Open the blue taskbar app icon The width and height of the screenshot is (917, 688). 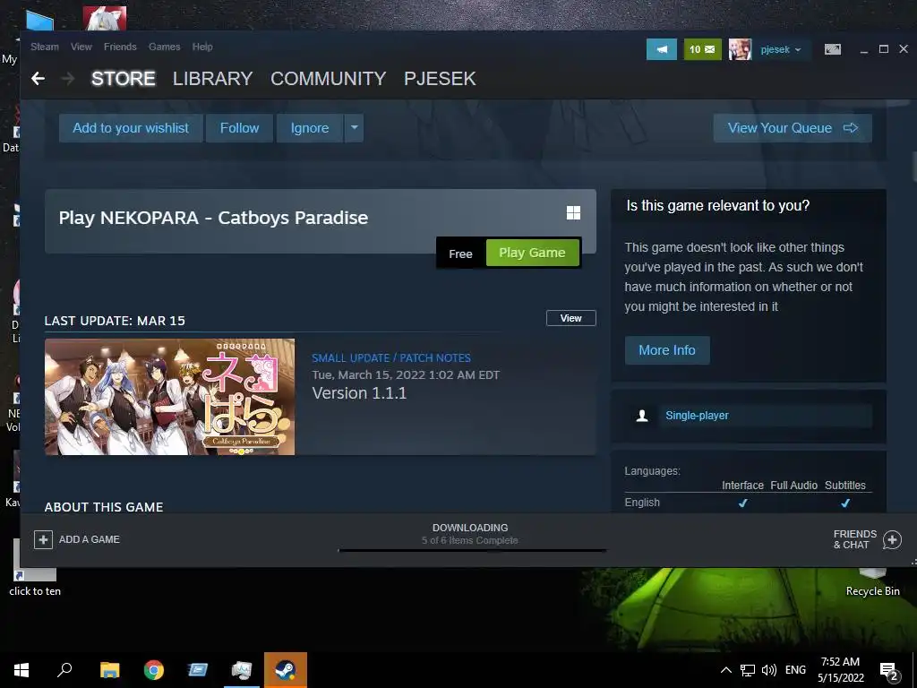tap(198, 670)
